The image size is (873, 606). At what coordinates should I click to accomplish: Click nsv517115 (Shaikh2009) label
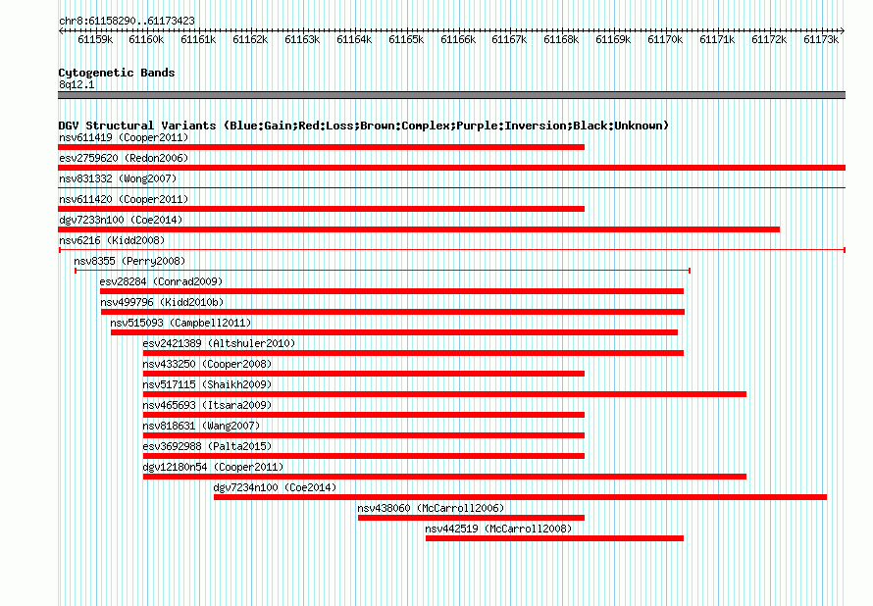tap(207, 384)
